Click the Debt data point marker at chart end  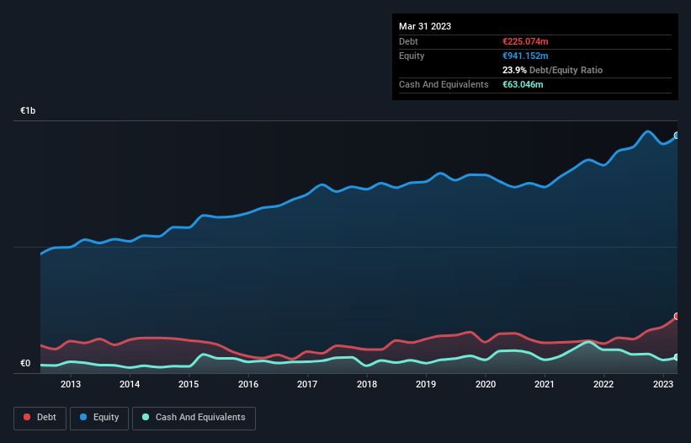pos(677,316)
